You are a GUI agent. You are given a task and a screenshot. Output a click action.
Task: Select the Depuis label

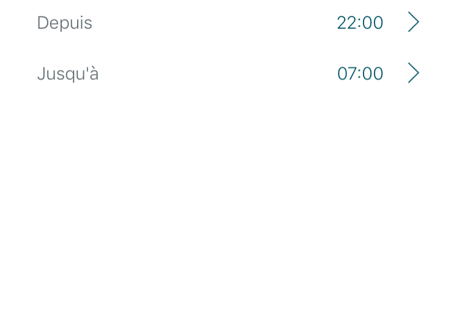[x=64, y=23]
